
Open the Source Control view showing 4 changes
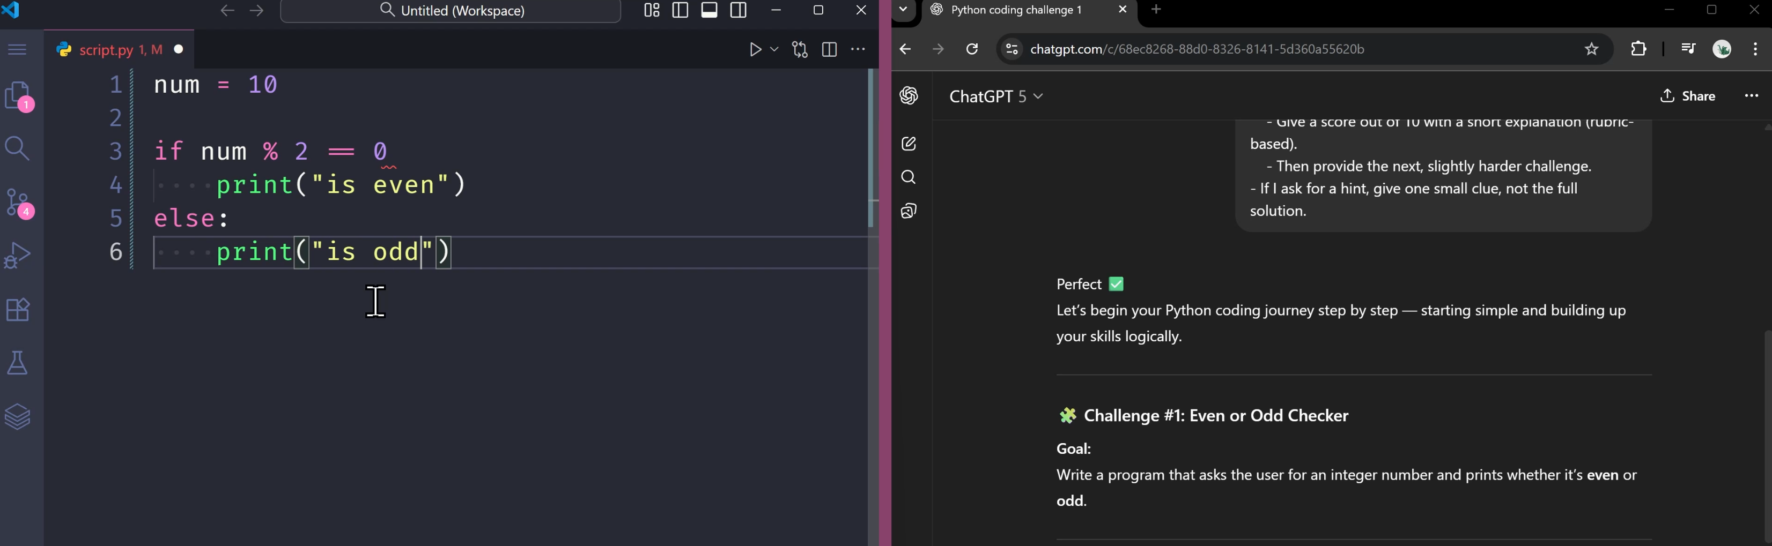(17, 201)
